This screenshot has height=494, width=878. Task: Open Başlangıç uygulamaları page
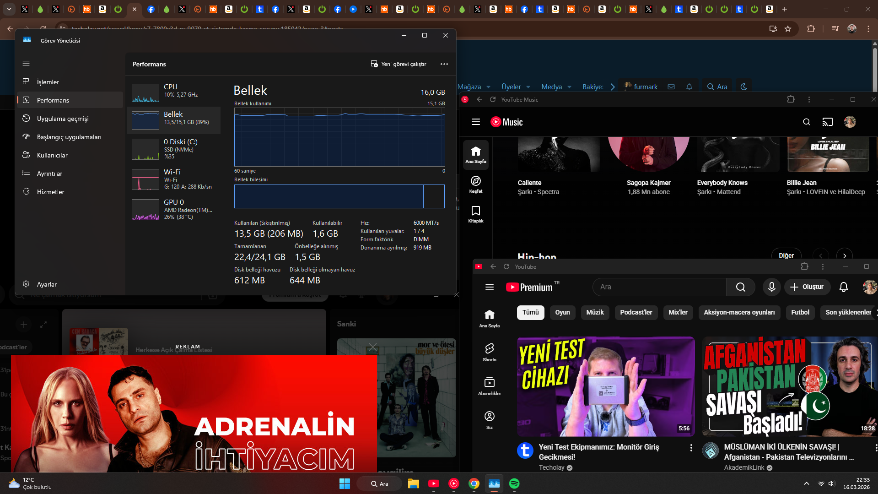pyautogui.click(x=70, y=137)
